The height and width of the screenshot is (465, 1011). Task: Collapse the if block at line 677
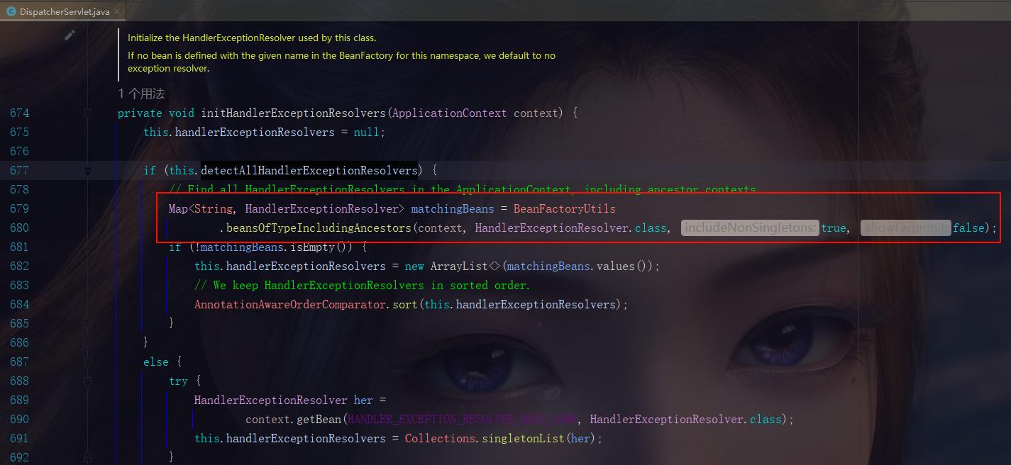point(87,170)
